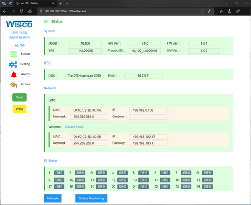Click the HW Ver. field

pos(144,44)
